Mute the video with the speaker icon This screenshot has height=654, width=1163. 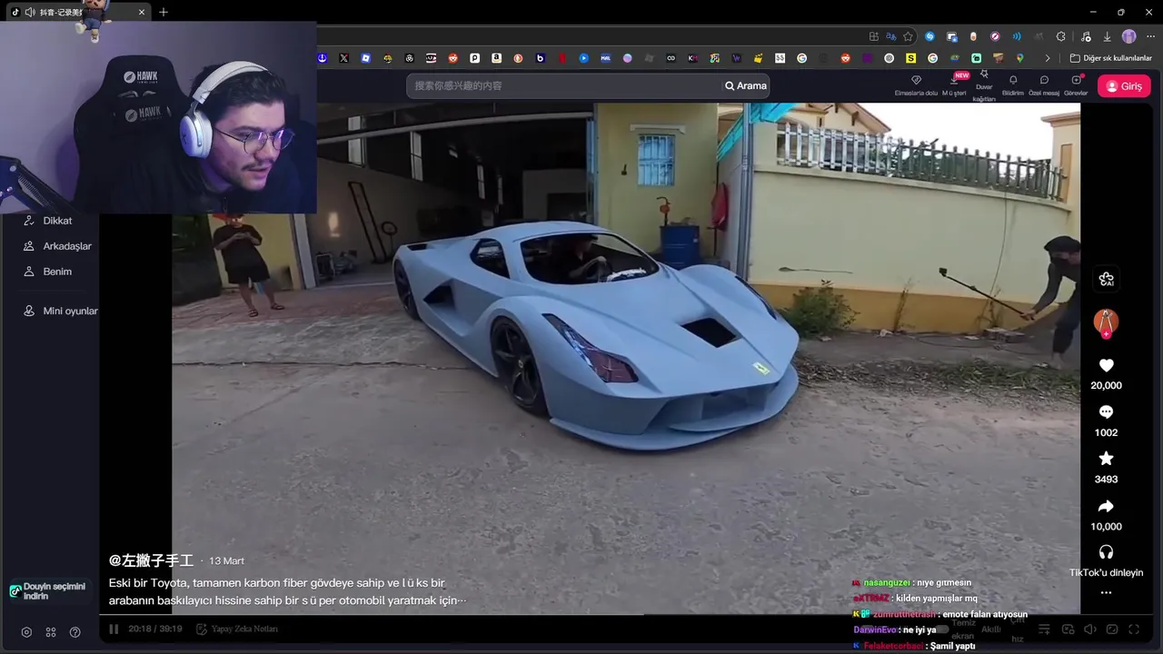coord(1089,629)
